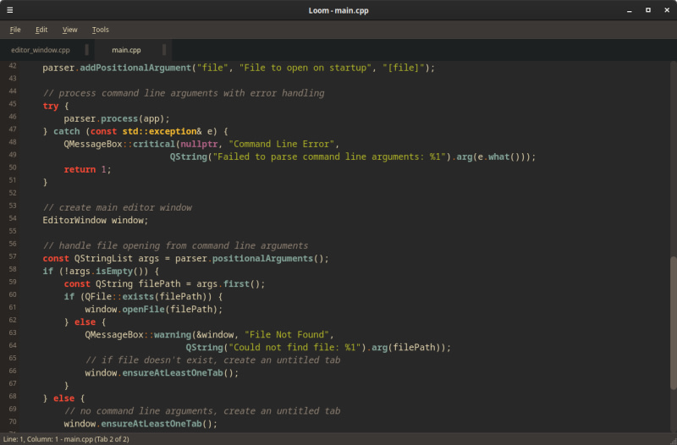
Task: Place cursor on "return 1;" statement
Action: click(x=87, y=169)
